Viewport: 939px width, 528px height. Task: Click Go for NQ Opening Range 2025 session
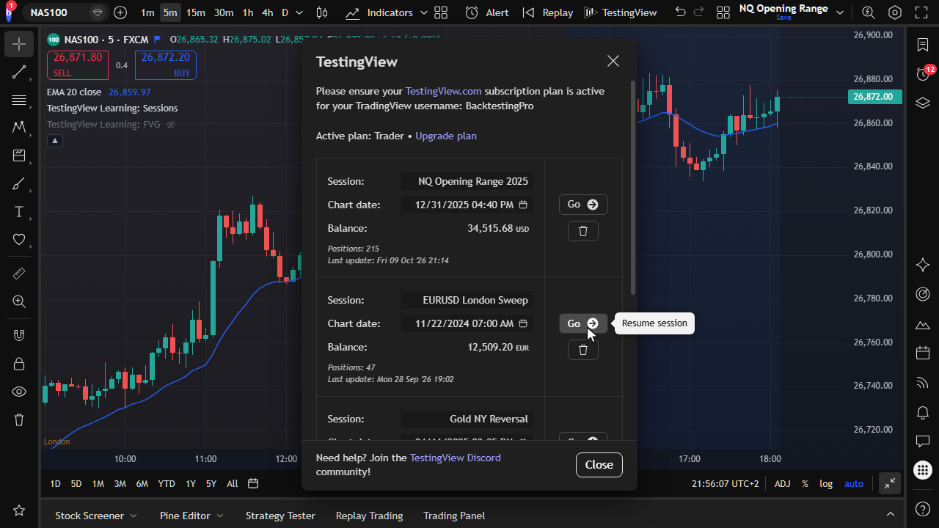pos(583,205)
